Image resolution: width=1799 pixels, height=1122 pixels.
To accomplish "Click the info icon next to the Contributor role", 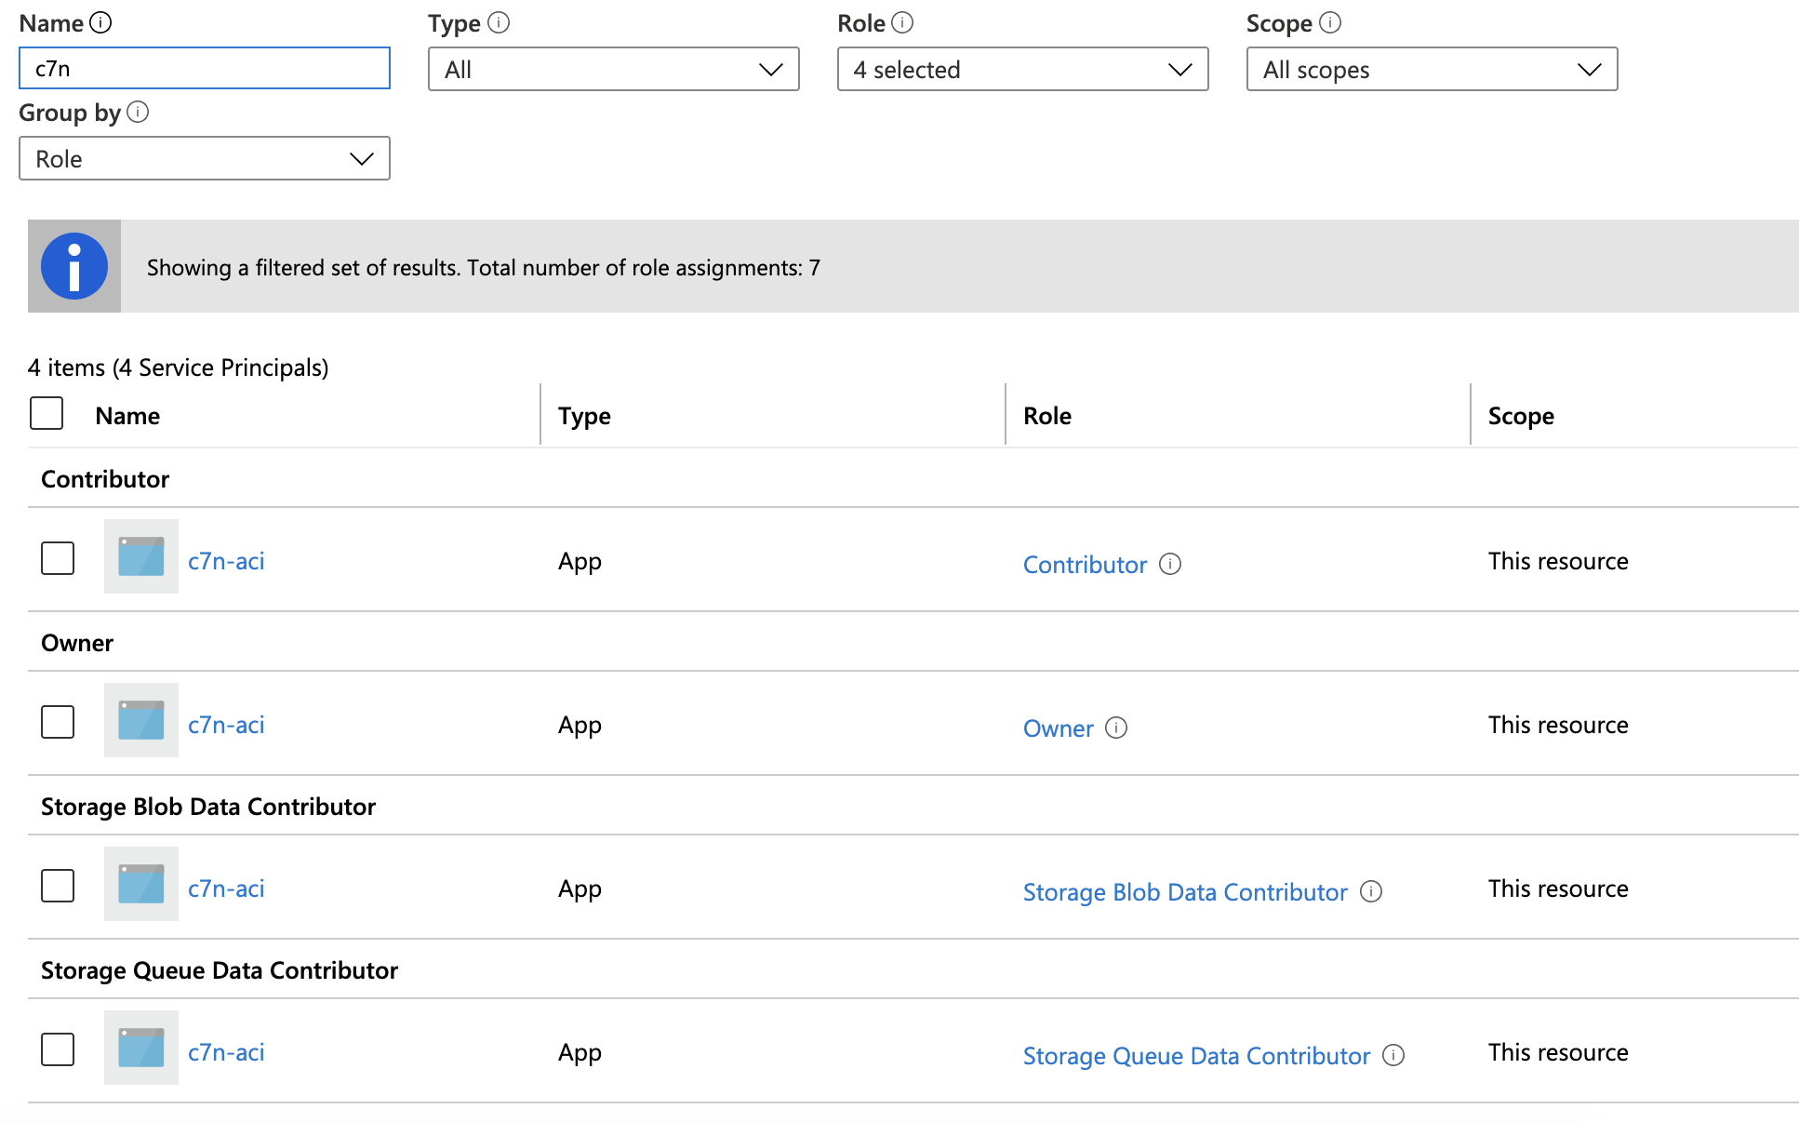I will tap(1172, 564).
